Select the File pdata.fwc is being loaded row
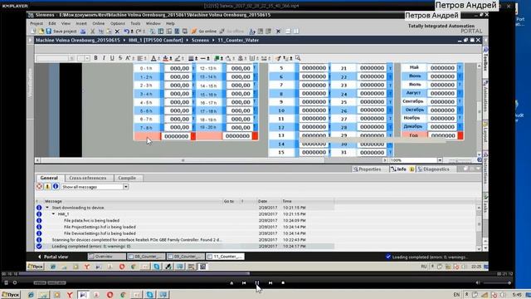The height and width of the screenshot is (299, 531). (184, 220)
